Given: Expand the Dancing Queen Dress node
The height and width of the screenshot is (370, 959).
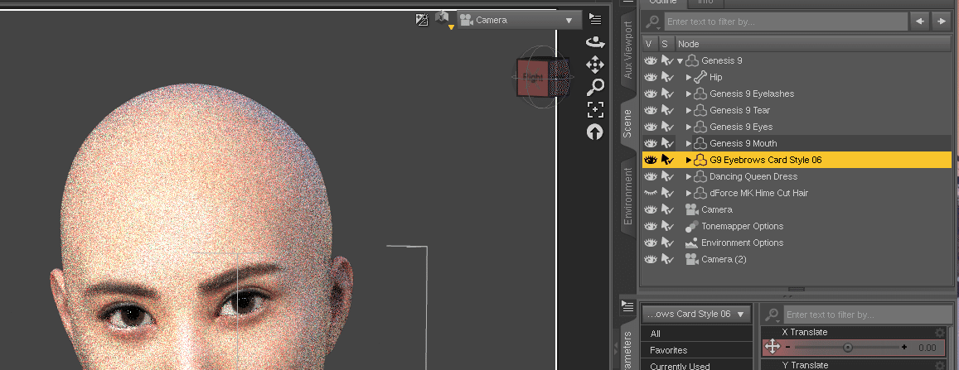Looking at the screenshot, I should (x=689, y=176).
